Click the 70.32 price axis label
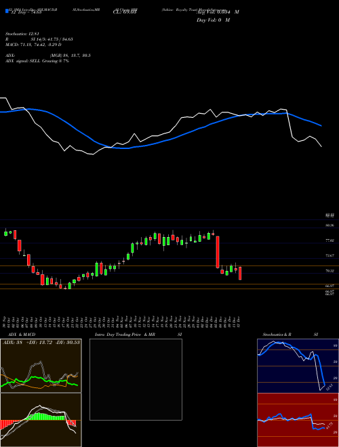Screen dimensions: 339x447 (330, 271)
